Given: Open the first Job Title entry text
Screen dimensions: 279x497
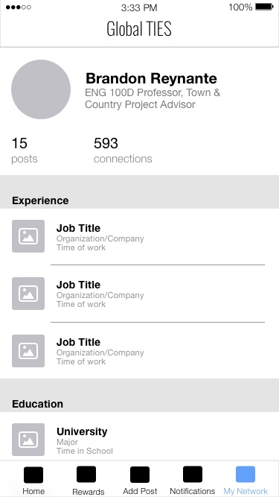Looking at the screenshot, I should (x=100, y=238).
